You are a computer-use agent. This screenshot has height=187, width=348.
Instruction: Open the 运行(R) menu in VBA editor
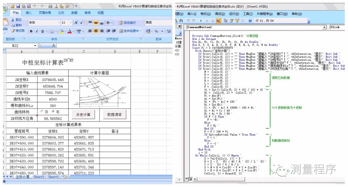[x=234, y=14]
